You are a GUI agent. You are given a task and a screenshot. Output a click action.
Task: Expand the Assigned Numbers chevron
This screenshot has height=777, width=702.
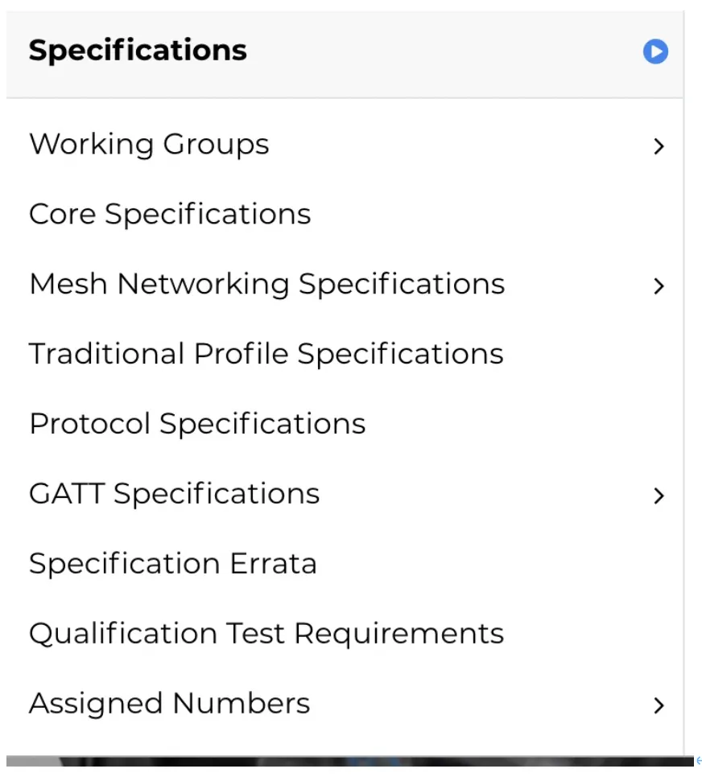tap(659, 705)
